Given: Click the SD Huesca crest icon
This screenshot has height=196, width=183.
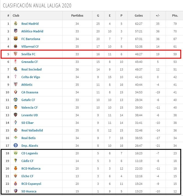Looking at the screenshot, I should click(x=16, y=191).
